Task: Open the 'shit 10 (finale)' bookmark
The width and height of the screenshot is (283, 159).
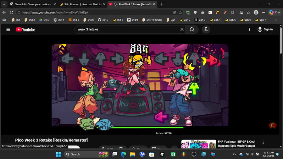Action: tap(152, 20)
